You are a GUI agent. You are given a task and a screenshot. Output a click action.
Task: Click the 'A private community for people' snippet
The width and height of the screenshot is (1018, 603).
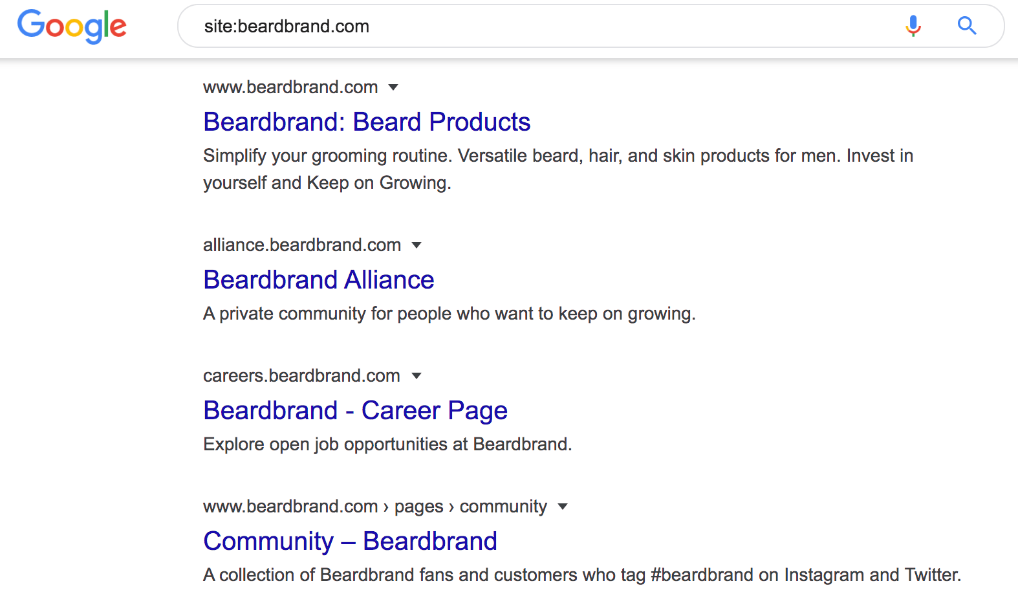click(x=449, y=314)
